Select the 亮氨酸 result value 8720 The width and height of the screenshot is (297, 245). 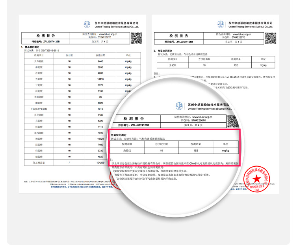point(100,121)
